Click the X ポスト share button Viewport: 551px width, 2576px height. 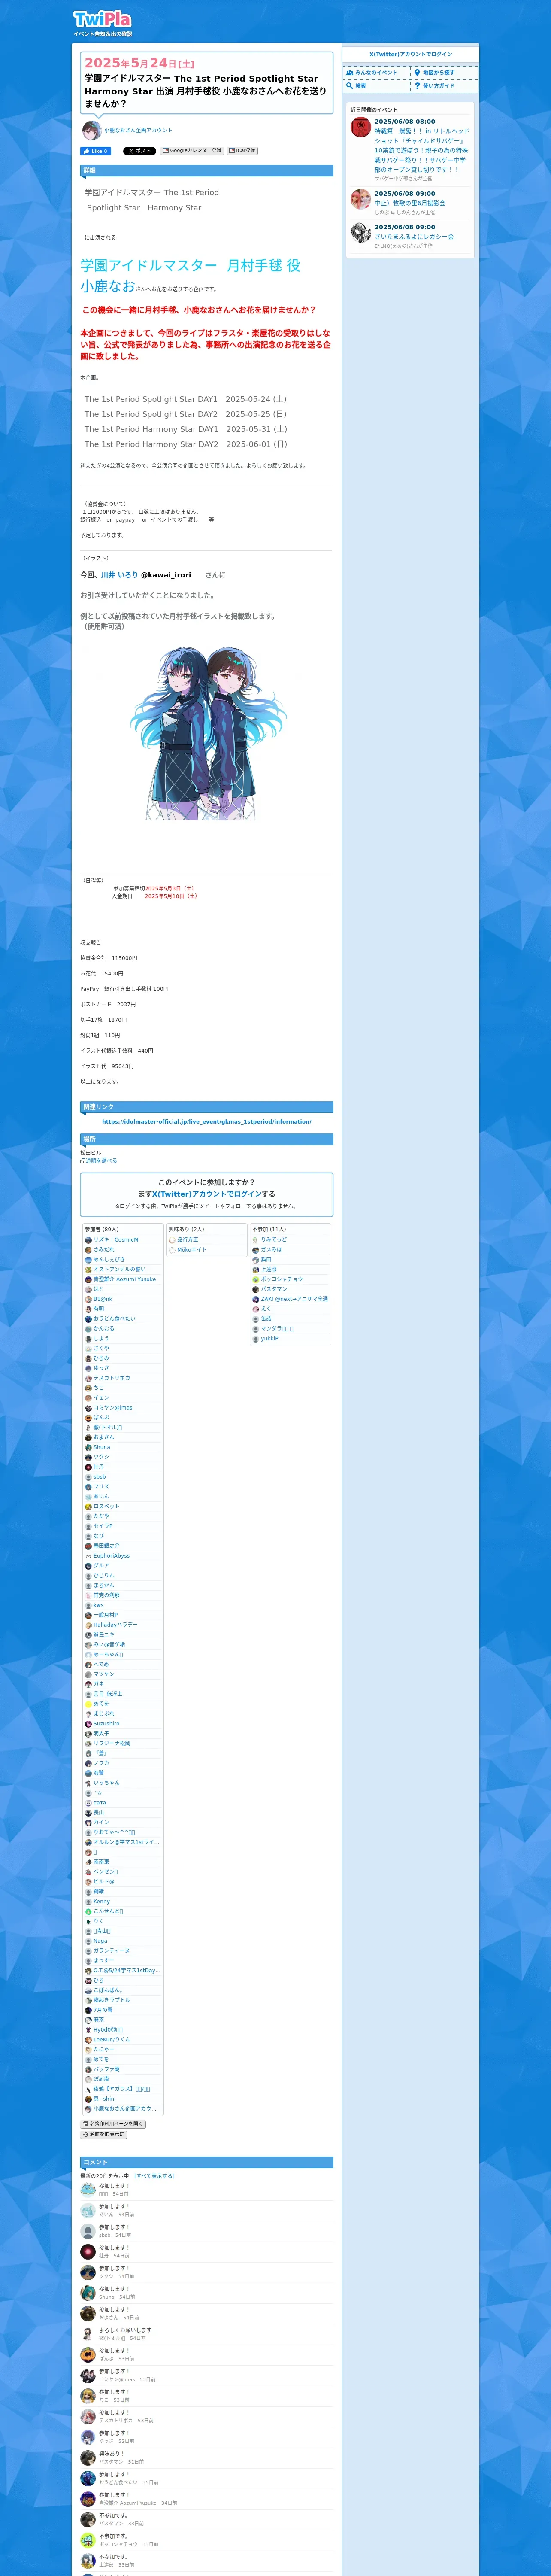coord(139,151)
